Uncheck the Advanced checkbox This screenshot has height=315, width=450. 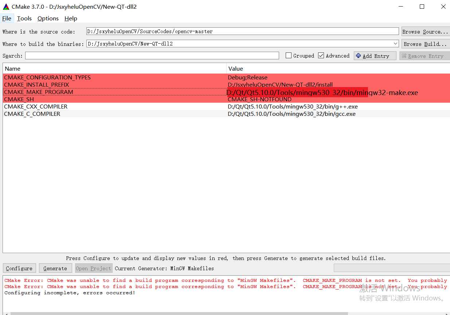tap(321, 56)
